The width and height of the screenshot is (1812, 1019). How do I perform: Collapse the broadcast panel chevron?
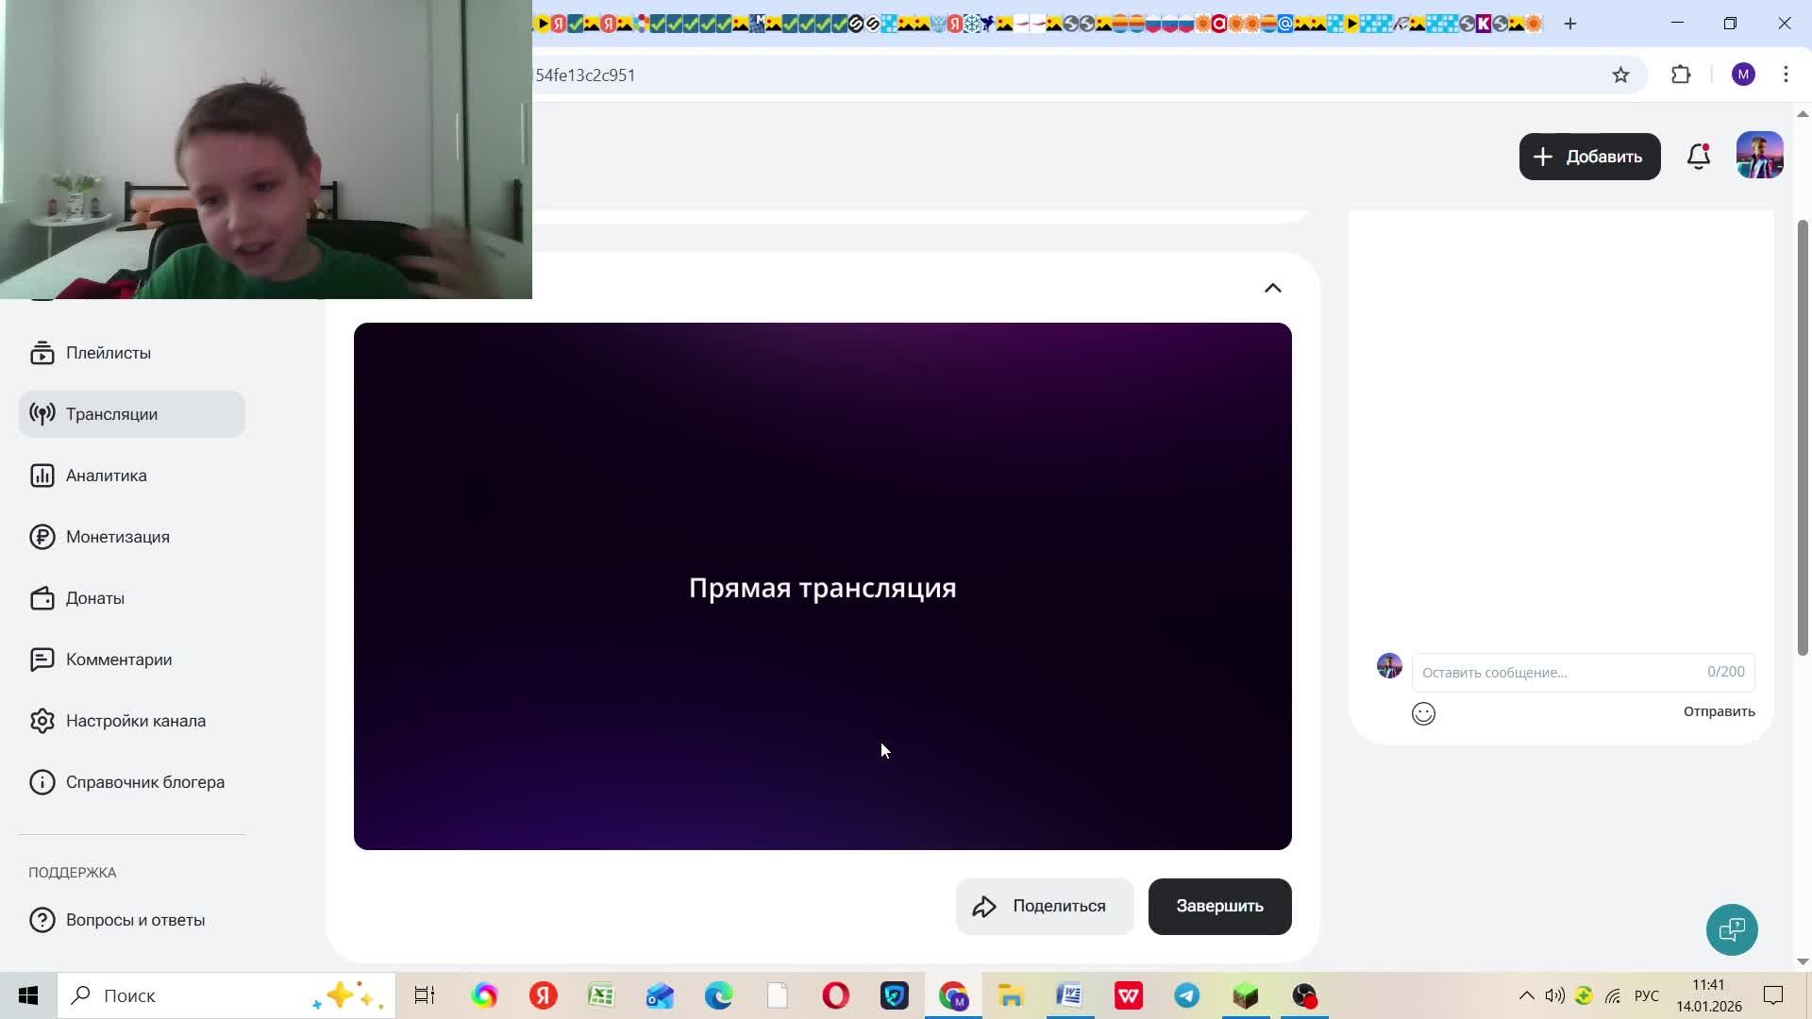1273,289
